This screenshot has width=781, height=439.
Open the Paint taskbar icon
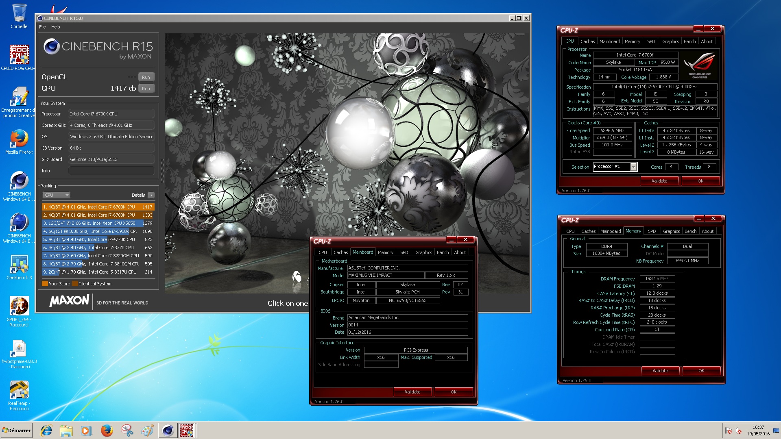click(147, 430)
